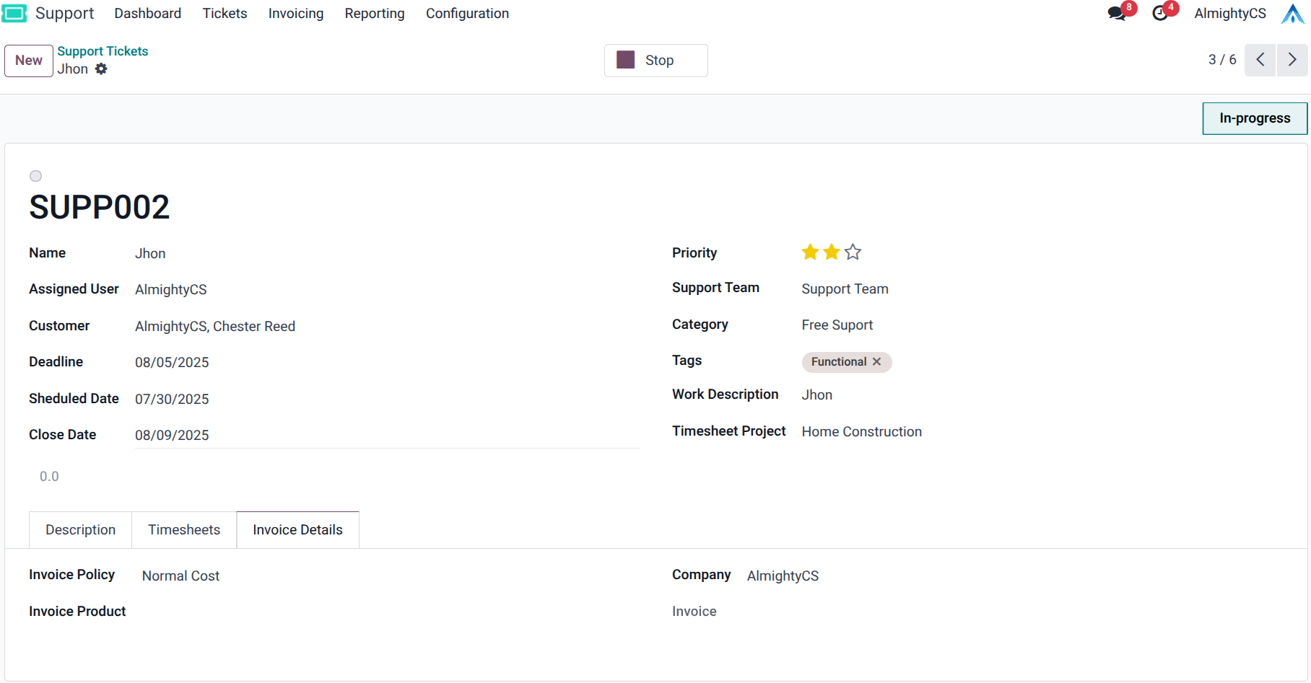Open the chat messages icon
The height and width of the screenshot is (683, 1311).
[x=1116, y=14]
